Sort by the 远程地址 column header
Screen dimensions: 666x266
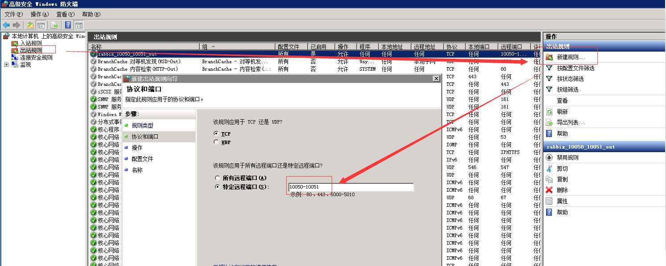click(x=428, y=46)
